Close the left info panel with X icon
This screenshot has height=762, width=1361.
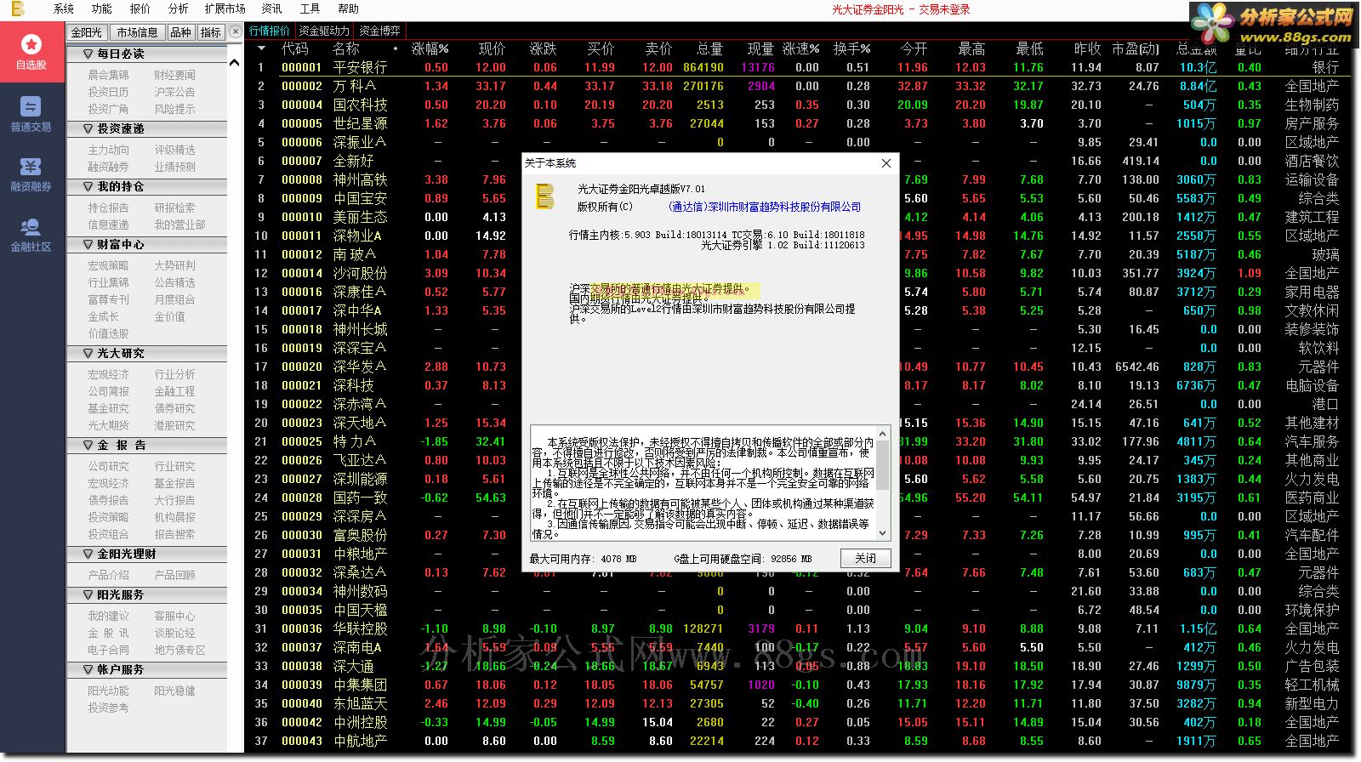(236, 32)
